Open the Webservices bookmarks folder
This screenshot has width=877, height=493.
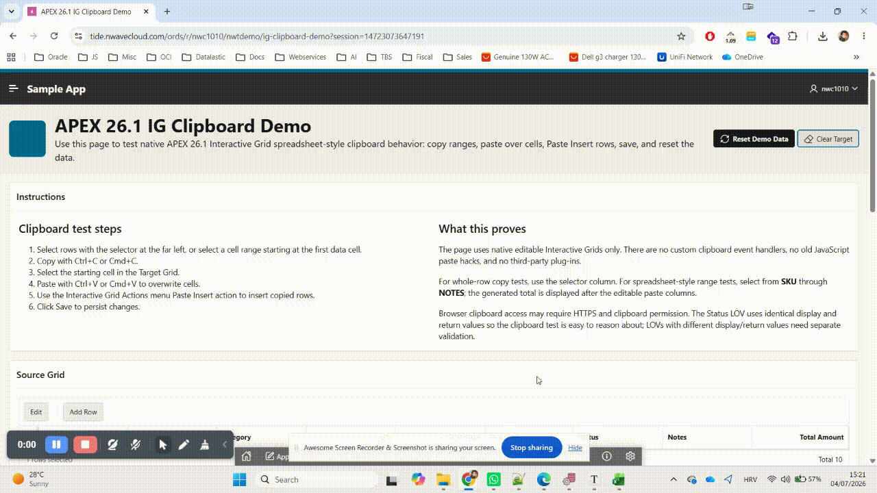click(300, 57)
